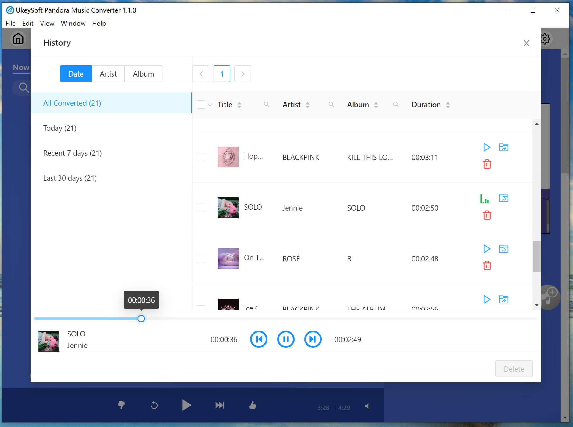The height and width of the screenshot is (427, 573).
Task: Click the bar chart icon for SOLO track
Action: [485, 199]
